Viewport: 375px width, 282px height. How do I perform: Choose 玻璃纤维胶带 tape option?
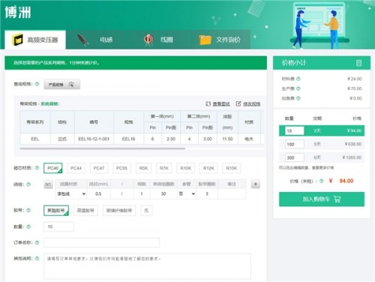click(x=119, y=211)
